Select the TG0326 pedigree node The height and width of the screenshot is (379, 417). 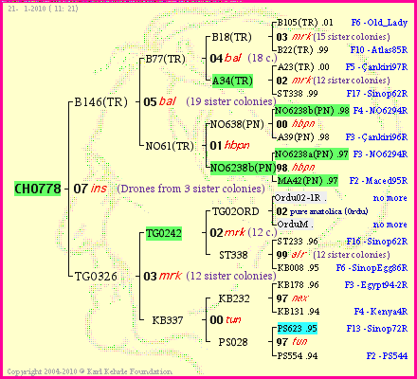pyautogui.click(x=96, y=277)
